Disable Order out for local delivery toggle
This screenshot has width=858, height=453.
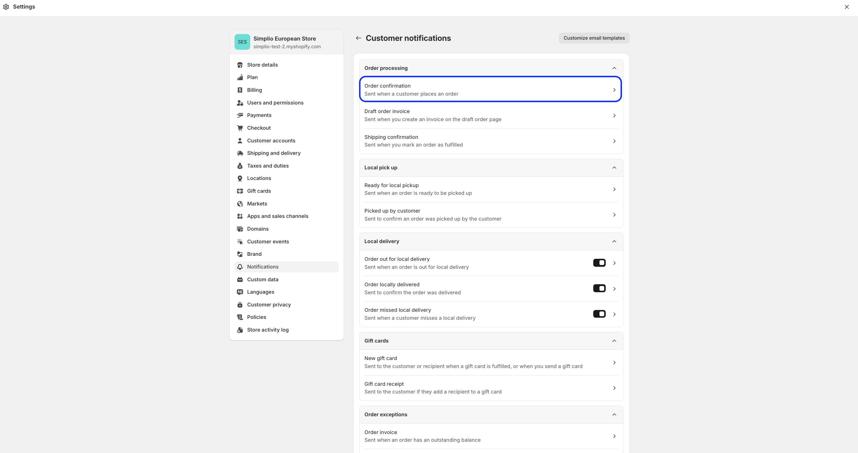[599, 263]
